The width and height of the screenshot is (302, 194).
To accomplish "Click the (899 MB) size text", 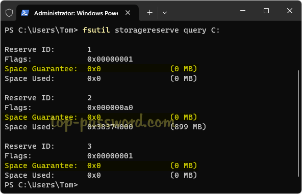I will (188, 127).
